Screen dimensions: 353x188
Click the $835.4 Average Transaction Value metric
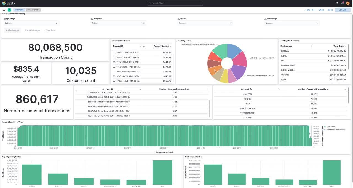pyautogui.click(x=26, y=69)
